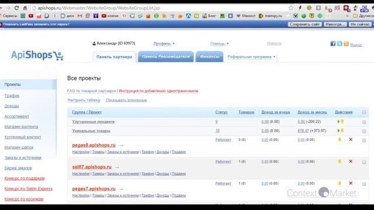Click the RSS feed icon in the page header
374x210 pixels.
(346, 44)
